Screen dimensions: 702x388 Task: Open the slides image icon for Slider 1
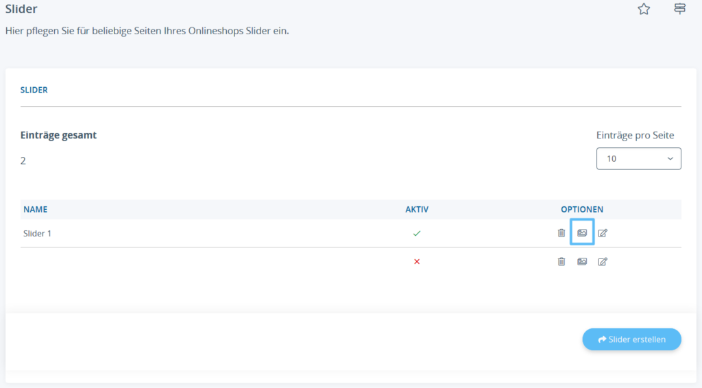(x=582, y=233)
